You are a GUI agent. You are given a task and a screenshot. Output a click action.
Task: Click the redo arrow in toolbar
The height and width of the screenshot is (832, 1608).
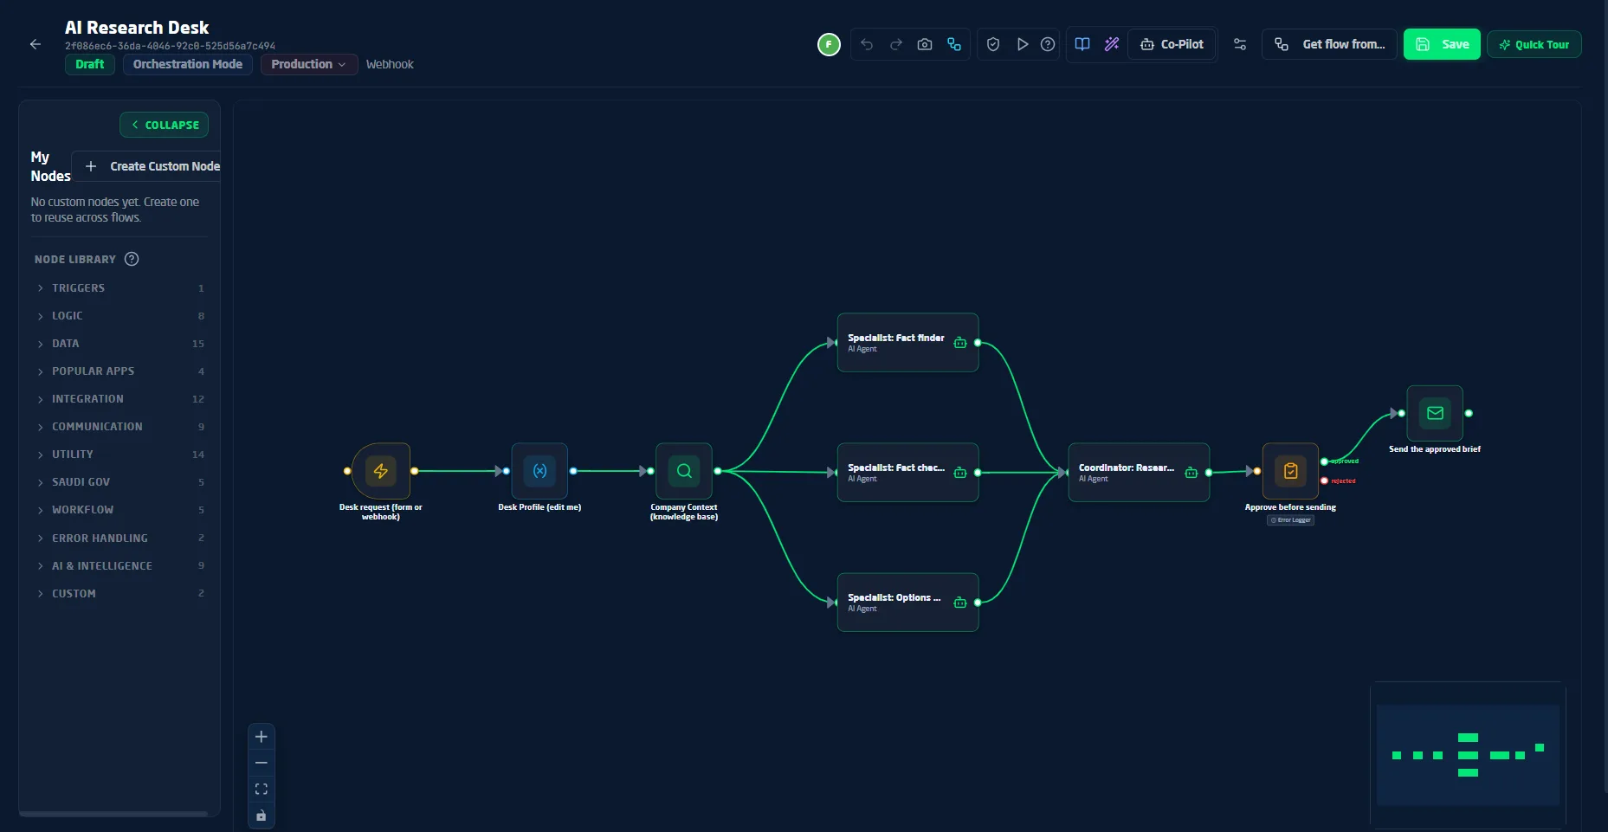896,44
